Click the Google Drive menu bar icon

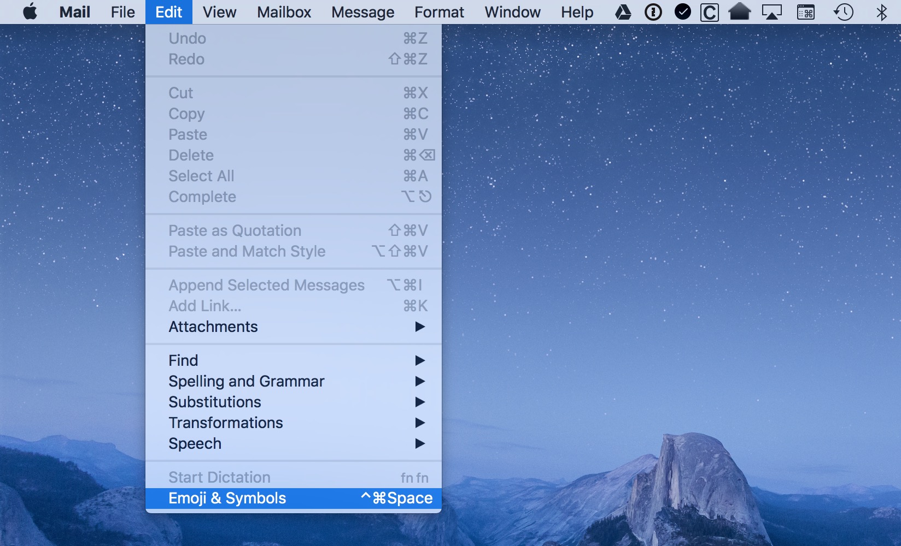click(623, 12)
